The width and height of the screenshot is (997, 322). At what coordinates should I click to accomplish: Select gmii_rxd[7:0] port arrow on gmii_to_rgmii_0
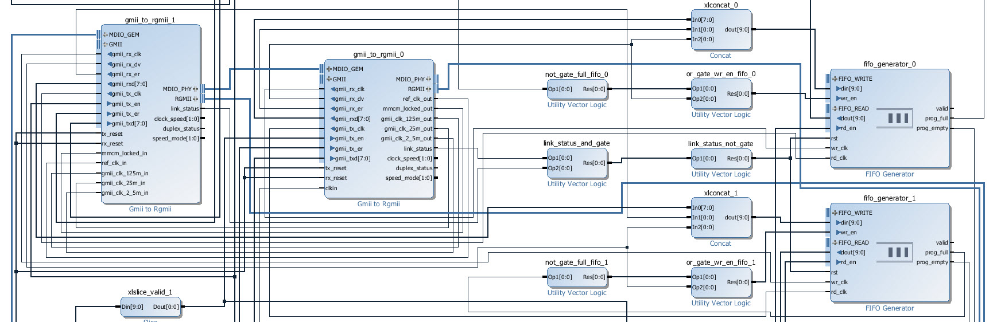(x=332, y=119)
